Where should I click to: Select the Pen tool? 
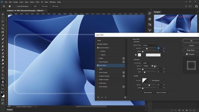[3, 68]
